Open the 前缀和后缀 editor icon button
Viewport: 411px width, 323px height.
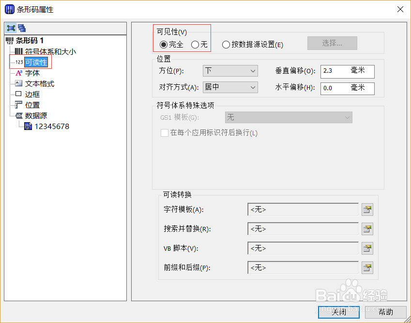point(367,268)
